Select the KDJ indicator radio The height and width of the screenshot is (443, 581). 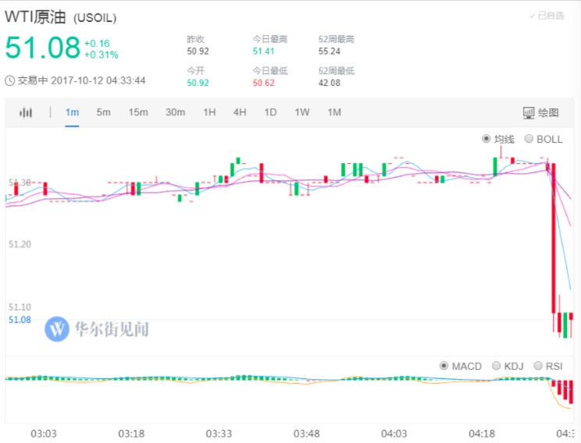(496, 366)
